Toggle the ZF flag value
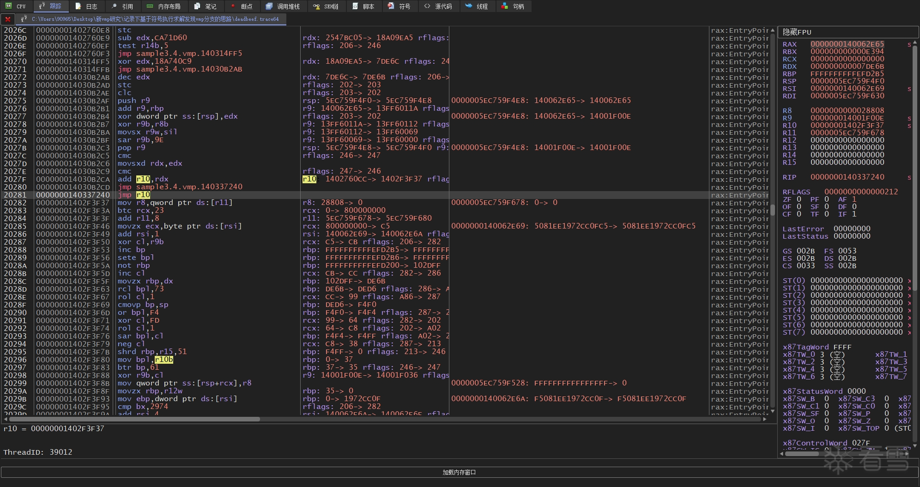The width and height of the screenshot is (920, 487). (799, 199)
